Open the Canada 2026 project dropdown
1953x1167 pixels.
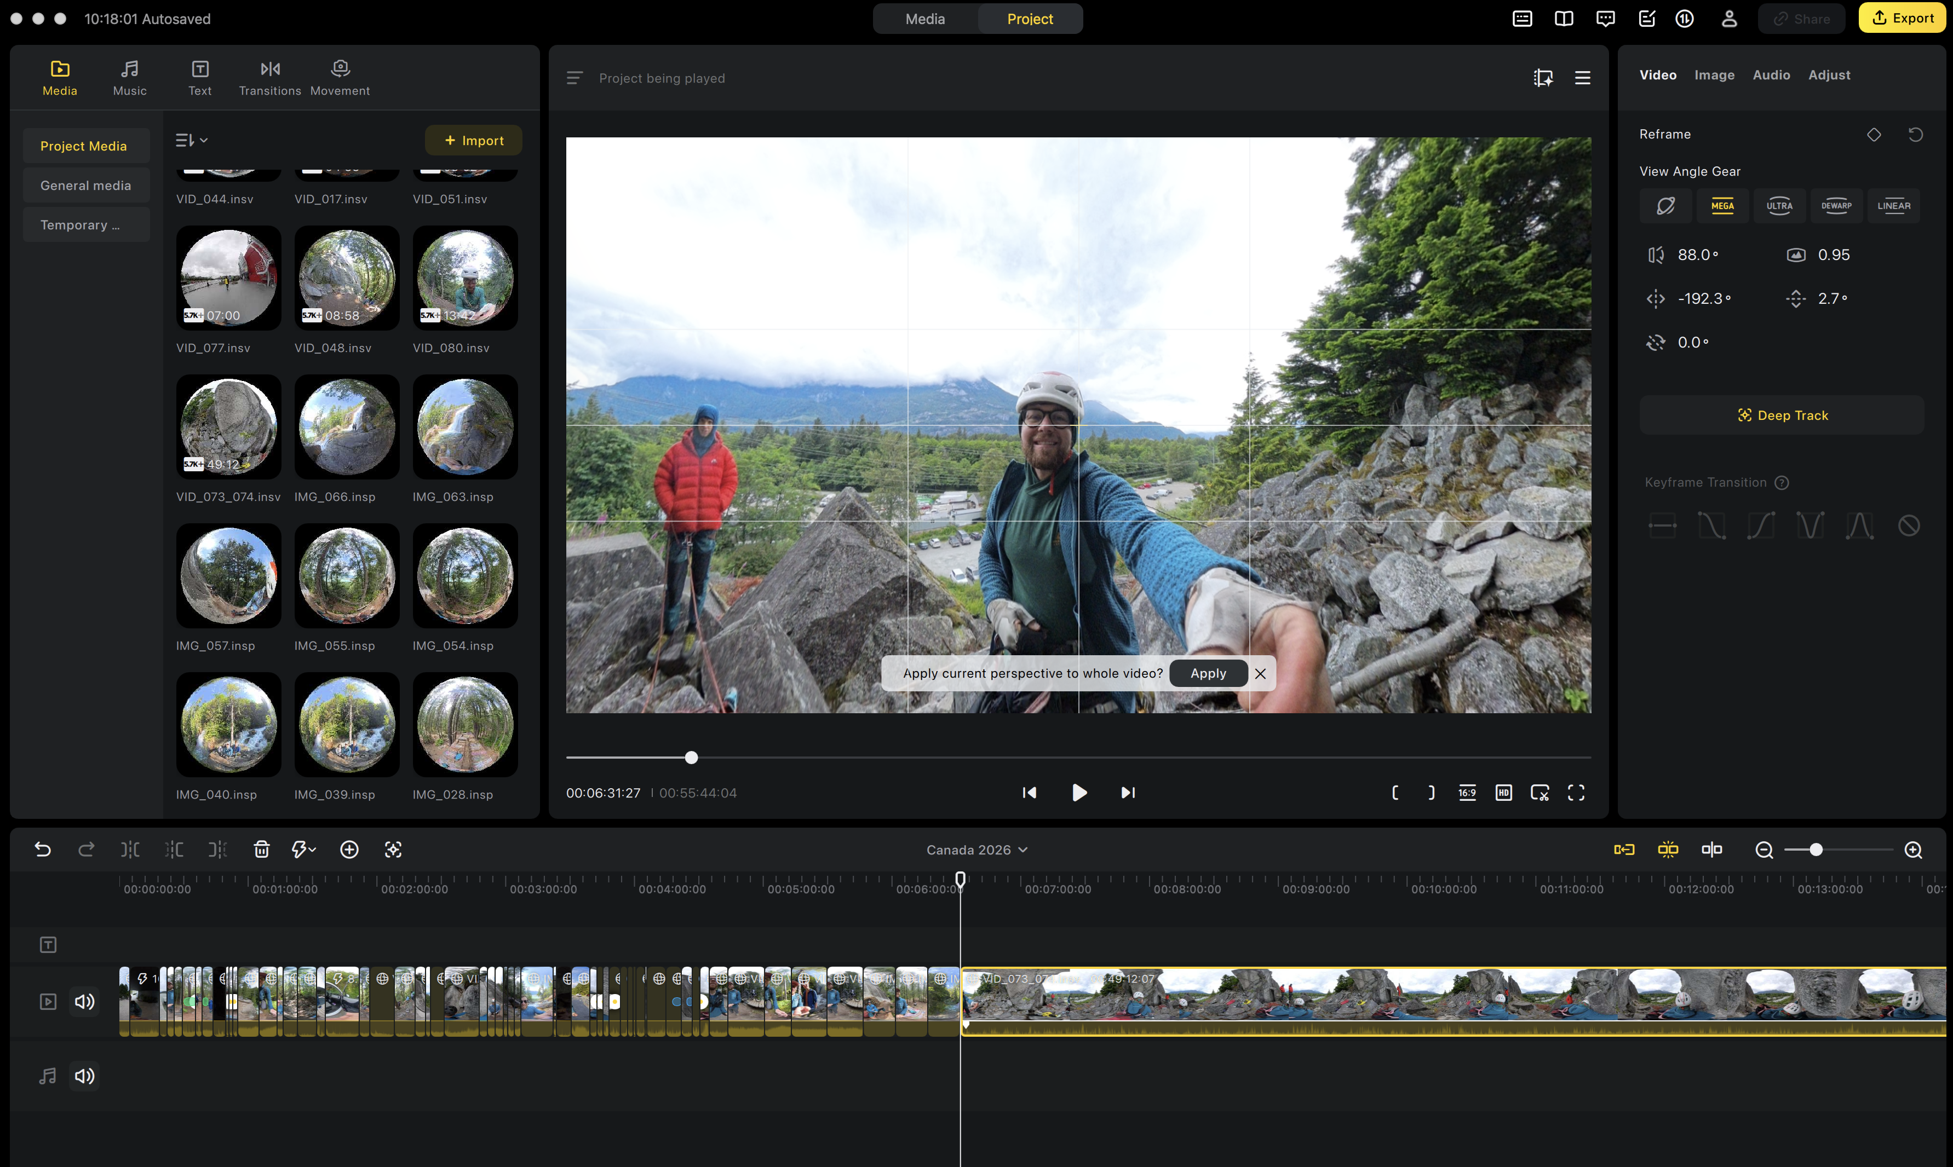click(x=977, y=850)
